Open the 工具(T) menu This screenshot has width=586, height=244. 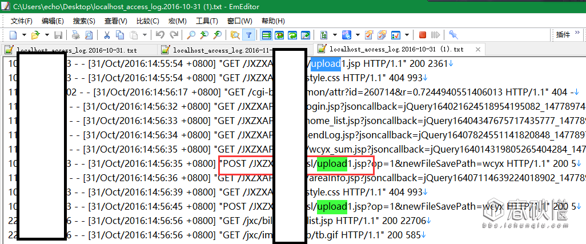tap(207, 21)
